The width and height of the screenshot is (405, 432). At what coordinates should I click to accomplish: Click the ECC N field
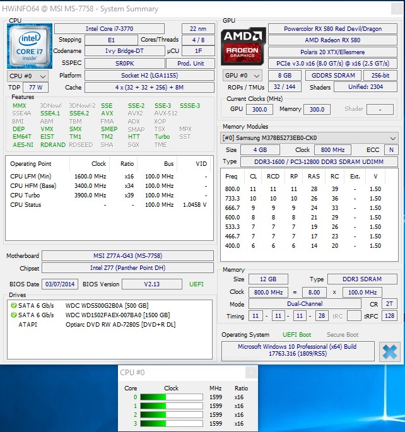(x=391, y=150)
